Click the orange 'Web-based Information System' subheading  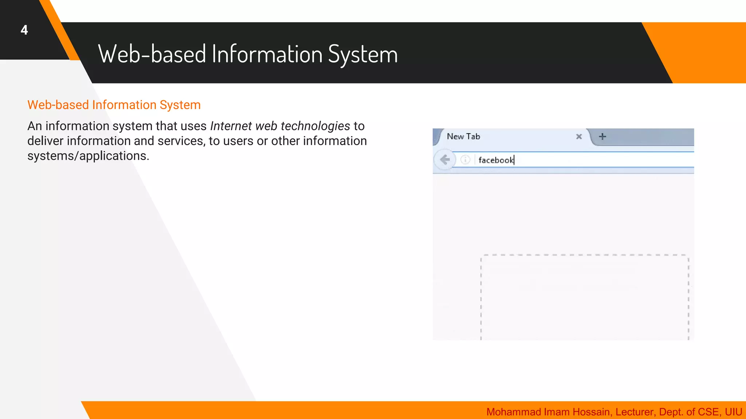[114, 105]
